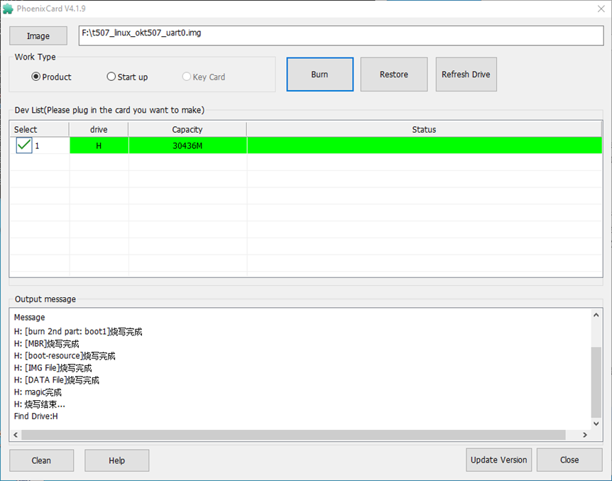Click the Capacity column header

pos(187,130)
